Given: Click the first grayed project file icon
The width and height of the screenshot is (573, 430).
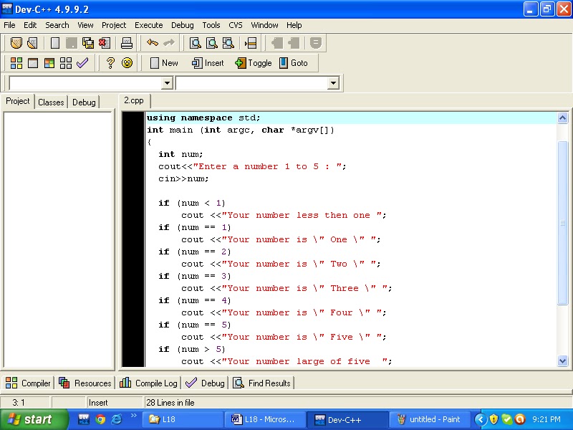Looking at the screenshot, I should (x=277, y=43).
